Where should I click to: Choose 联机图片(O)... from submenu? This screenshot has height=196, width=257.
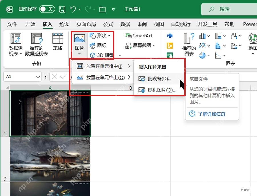159,90
